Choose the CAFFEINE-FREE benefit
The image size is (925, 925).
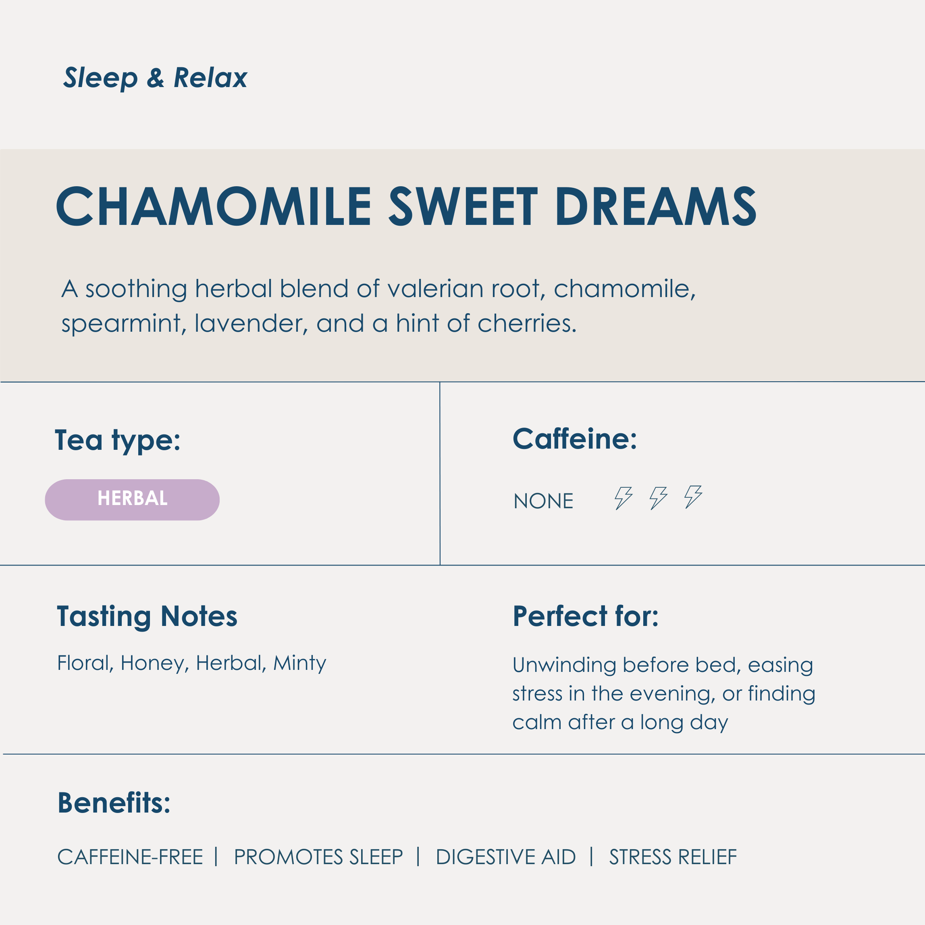(x=130, y=857)
